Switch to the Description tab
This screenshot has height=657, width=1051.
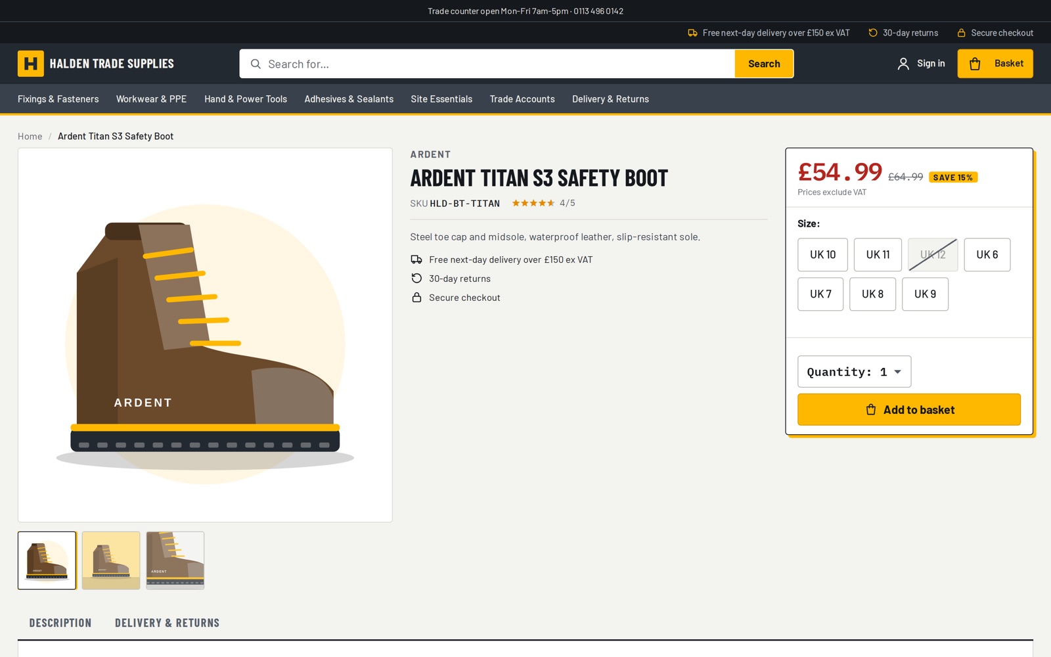click(60, 623)
